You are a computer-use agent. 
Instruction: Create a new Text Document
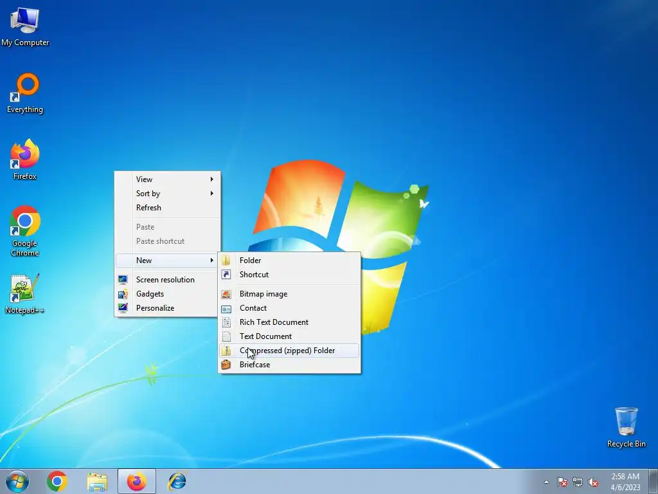click(289, 336)
